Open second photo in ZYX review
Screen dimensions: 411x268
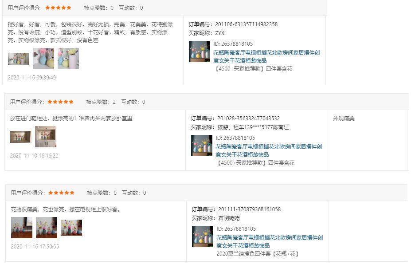coord(43,59)
